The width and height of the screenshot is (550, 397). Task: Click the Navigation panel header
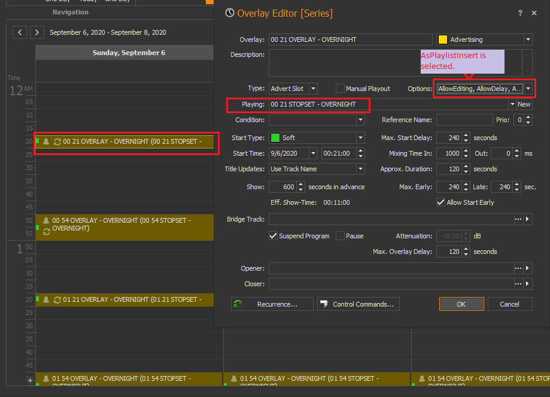pyautogui.click(x=71, y=12)
